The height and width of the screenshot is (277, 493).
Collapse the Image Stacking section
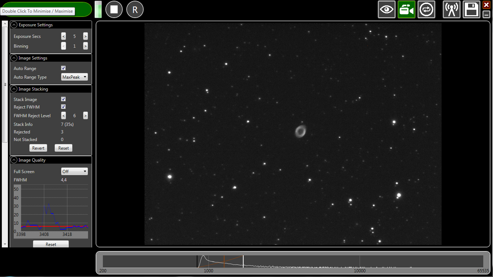[14, 89]
